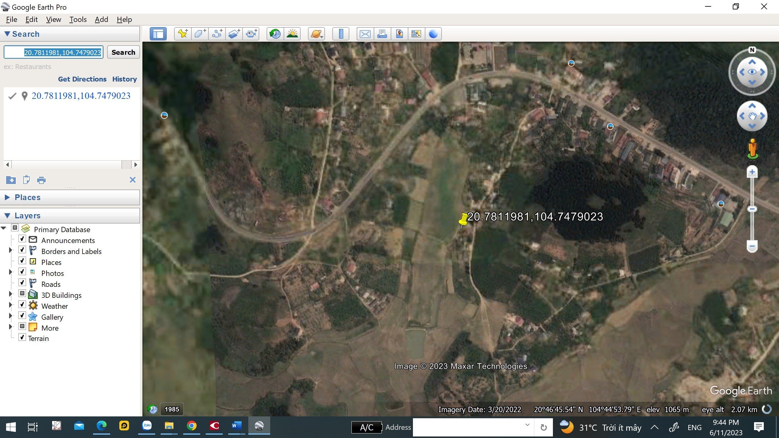Screen dimensions: 779x438
Task: Toggle the Announcements layer checkbox
Action: tap(22, 239)
